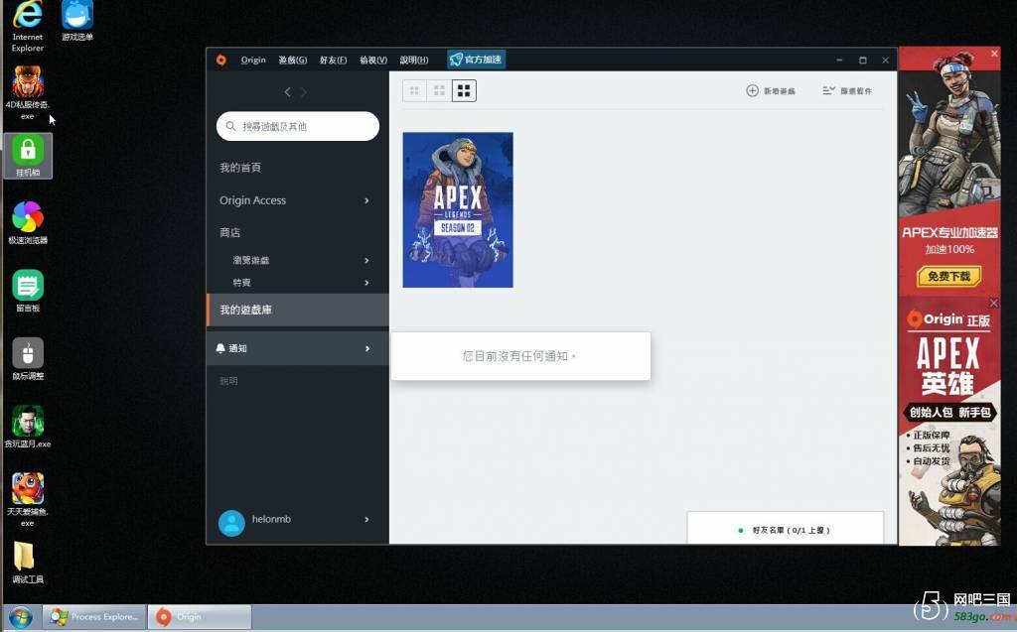The image size is (1017, 632).
Task: Open the 說明(H) menu
Action: (x=414, y=60)
